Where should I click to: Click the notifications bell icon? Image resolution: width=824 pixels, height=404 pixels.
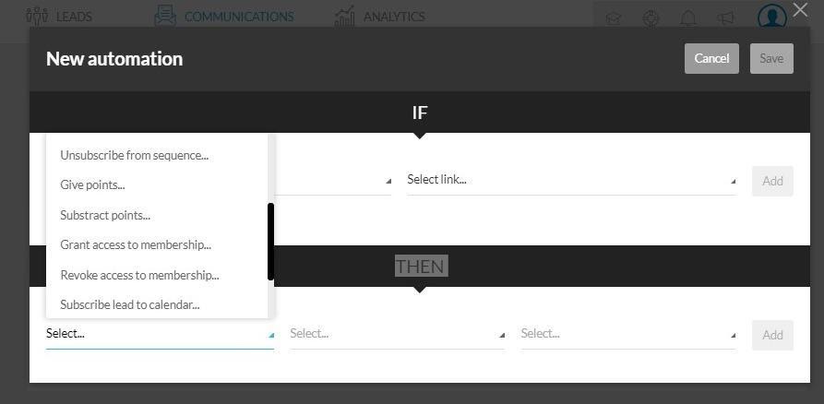tap(688, 18)
